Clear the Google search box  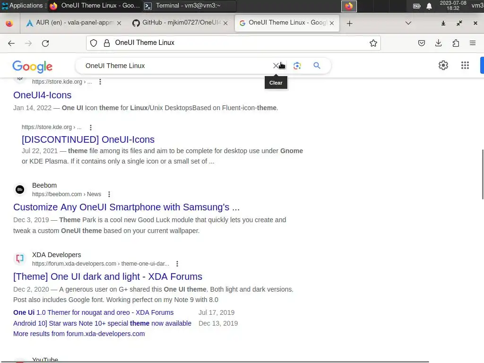pyautogui.click(x=276, y=66)
